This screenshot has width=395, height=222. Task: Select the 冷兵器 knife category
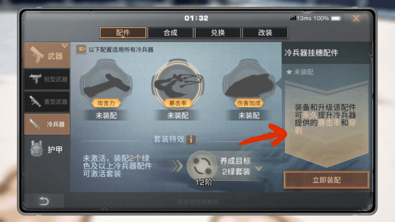point(47,124)
